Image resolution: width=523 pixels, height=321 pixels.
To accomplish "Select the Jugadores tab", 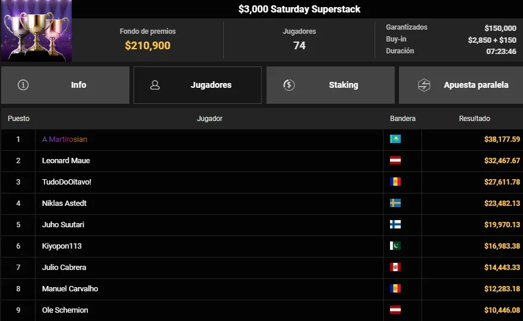I will tap(198, 85).
